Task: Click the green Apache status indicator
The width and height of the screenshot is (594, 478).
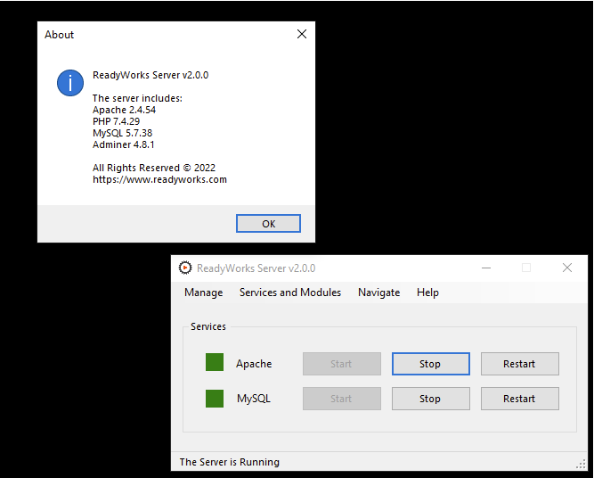Action: 215,362
